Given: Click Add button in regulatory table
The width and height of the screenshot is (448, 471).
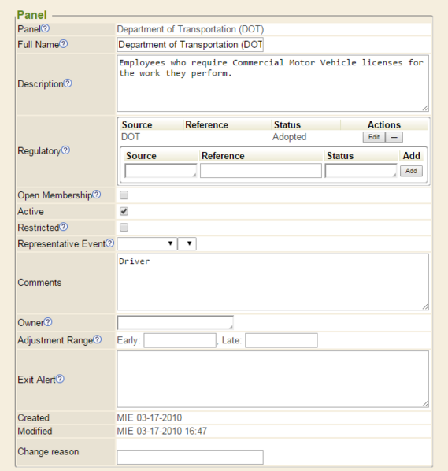Looking at the screenshot, I should point(411,171).
